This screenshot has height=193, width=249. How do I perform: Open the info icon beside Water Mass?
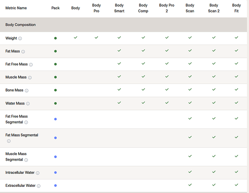click(28, 104)
